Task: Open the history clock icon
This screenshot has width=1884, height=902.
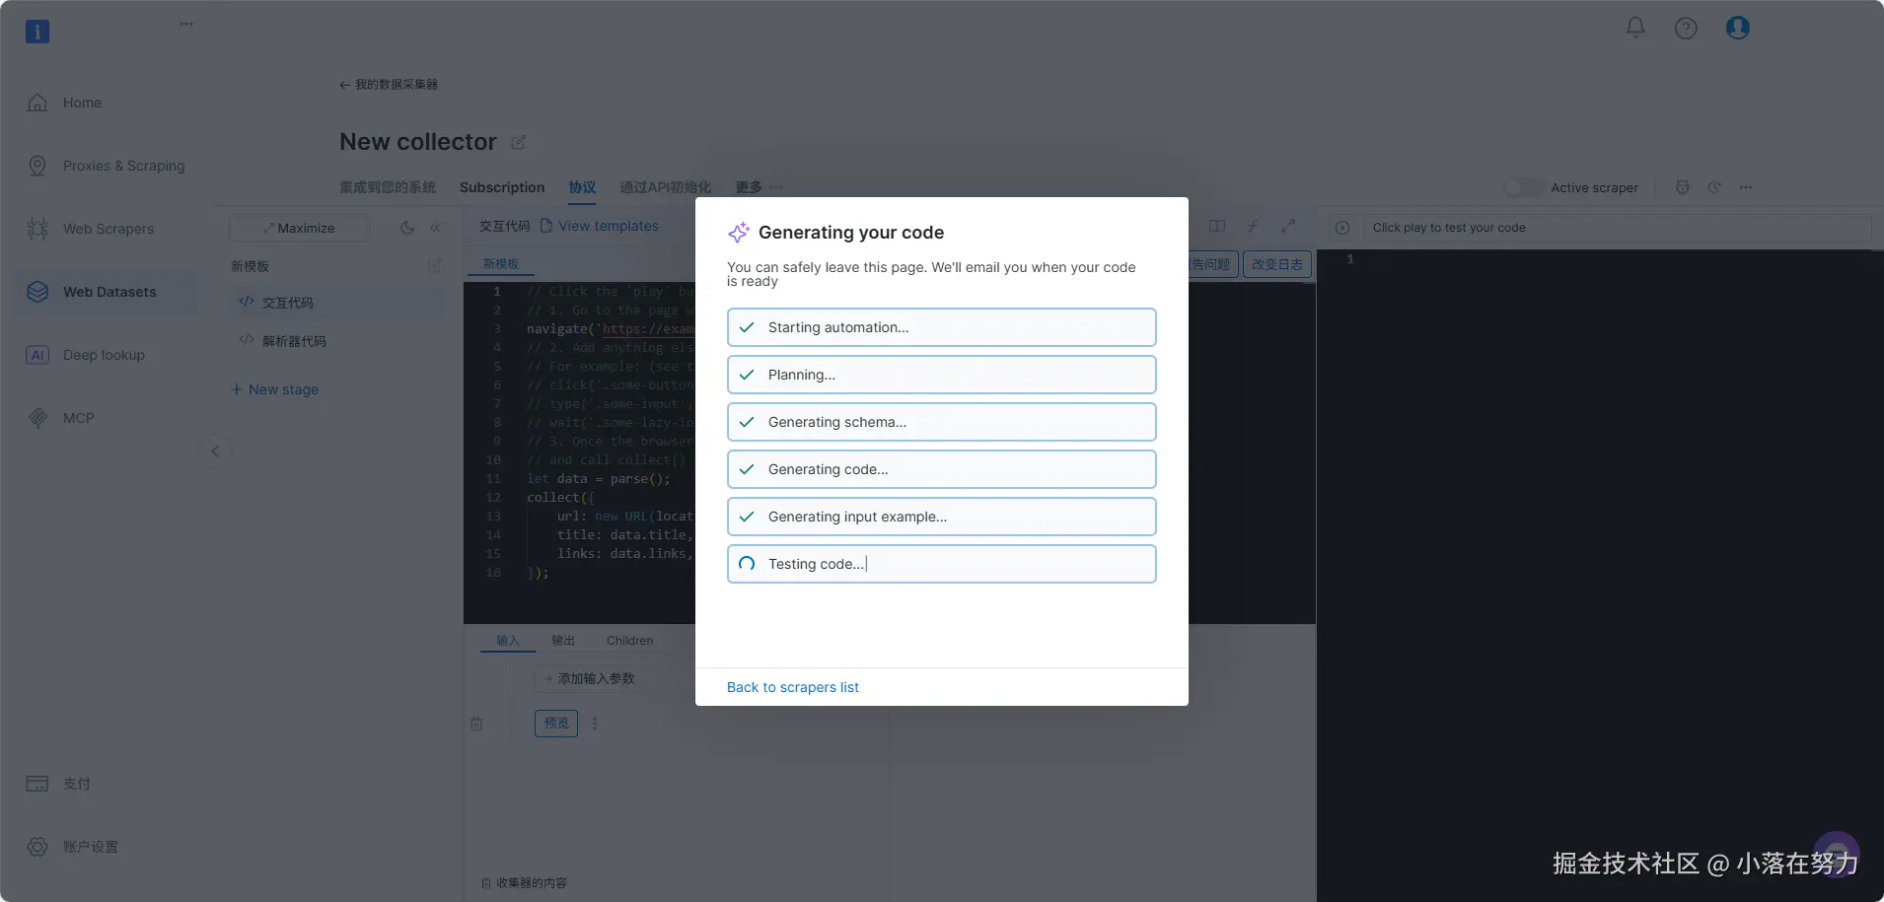Action: click(x=1714, y=187)
